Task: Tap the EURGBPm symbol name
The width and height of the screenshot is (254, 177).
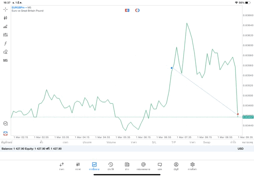Action: (x=19, y=8)
